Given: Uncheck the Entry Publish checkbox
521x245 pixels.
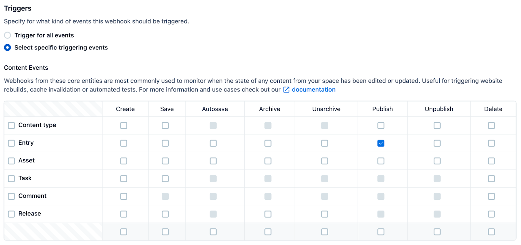Looking at the screenshot, I should coord(381,143).
